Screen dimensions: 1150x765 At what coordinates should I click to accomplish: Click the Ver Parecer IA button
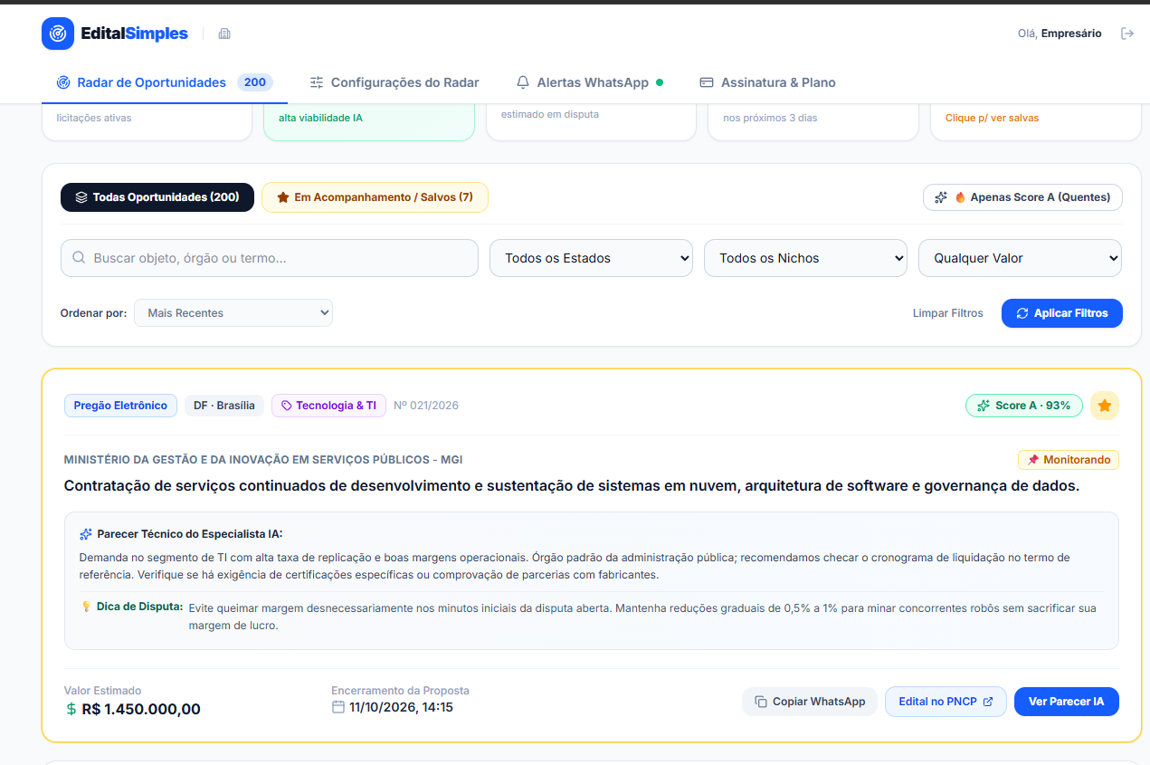click(1067, 702)
